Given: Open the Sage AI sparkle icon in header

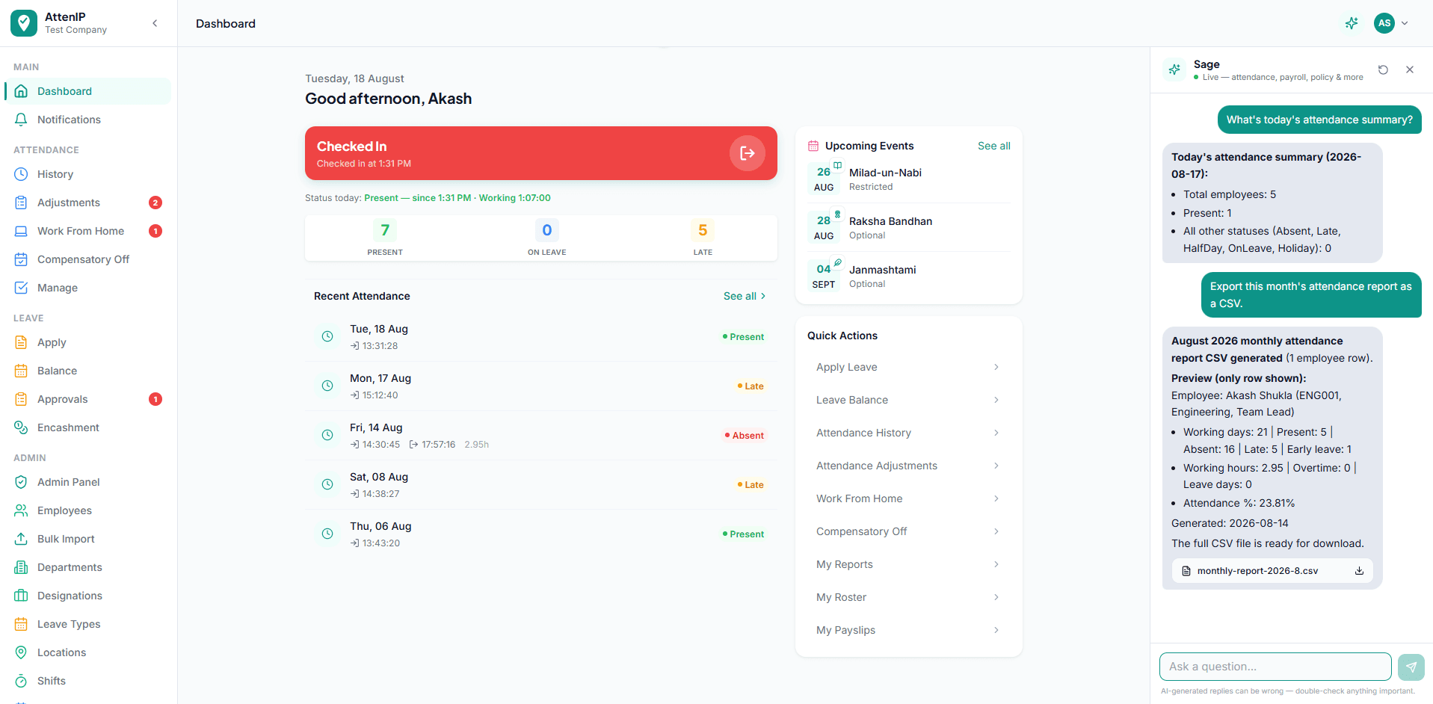Looking at the screenshot, I should [1352, 23].
